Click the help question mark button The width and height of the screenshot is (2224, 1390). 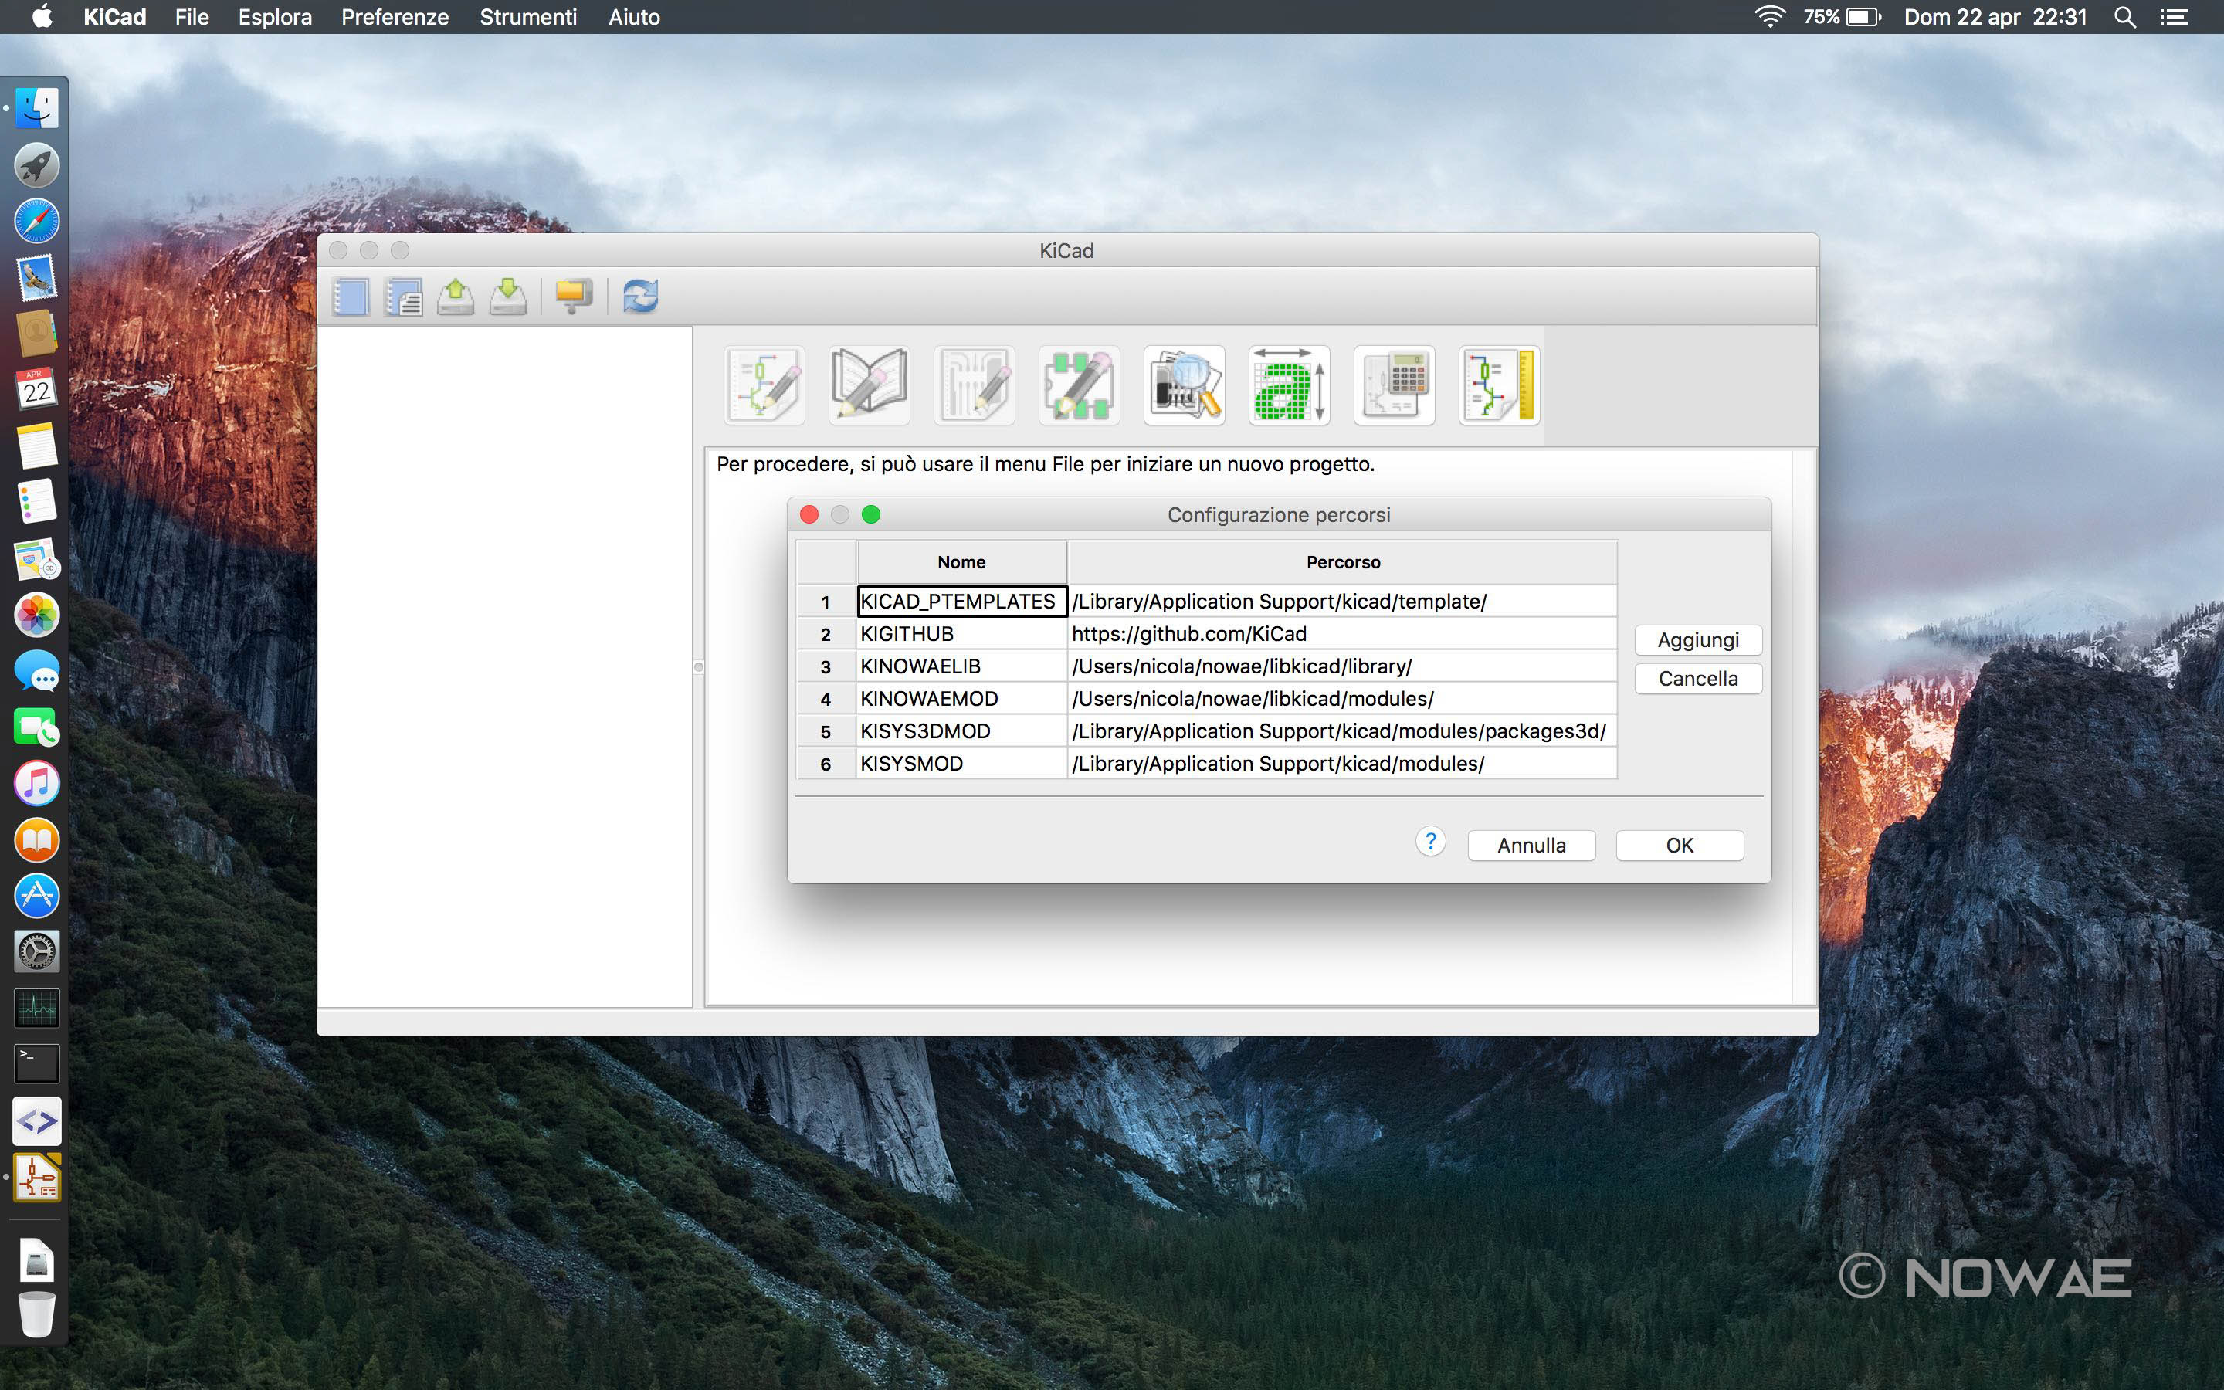(1430, 841)
